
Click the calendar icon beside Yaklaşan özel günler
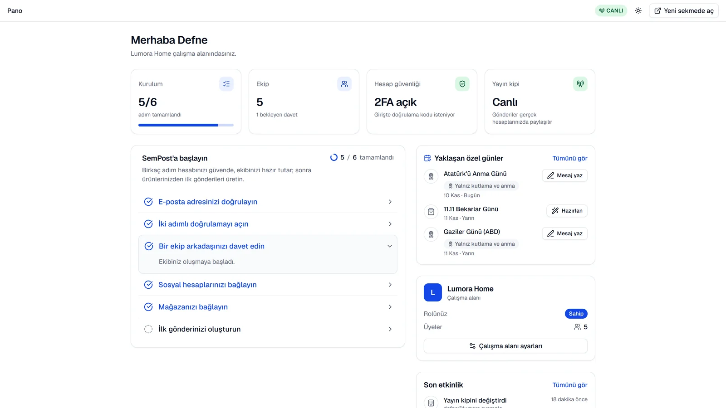coord(427,158)
